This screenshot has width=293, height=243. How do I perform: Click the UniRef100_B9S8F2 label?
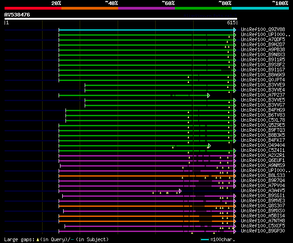pos(263,65)
